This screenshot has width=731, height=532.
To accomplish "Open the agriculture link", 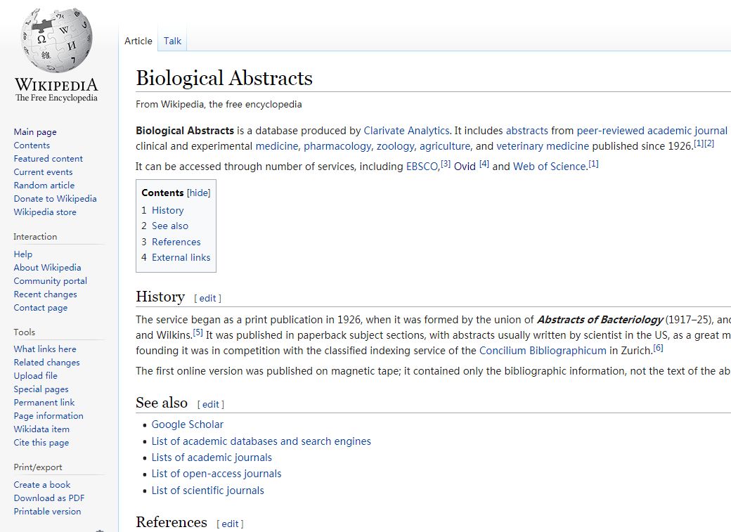I will point(445,146).
